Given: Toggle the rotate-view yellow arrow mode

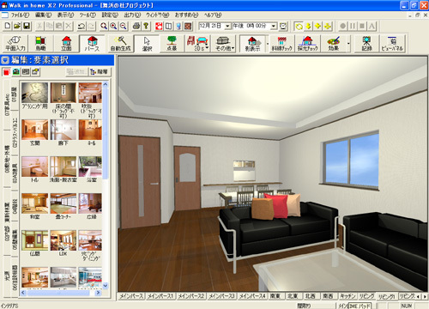Looking at the screenshot, I should pos(299,27).
